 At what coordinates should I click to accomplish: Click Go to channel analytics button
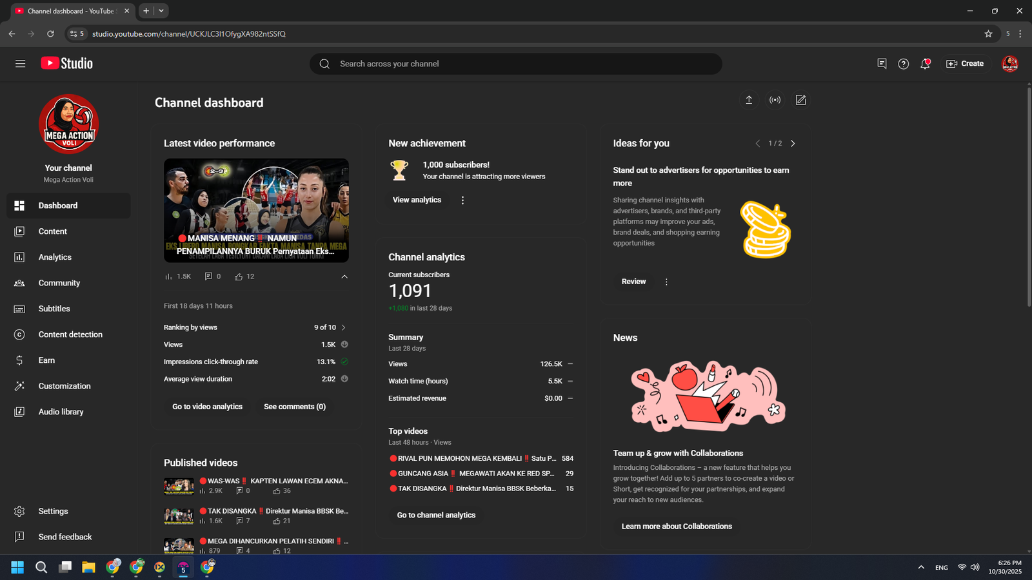[x=436, y=515]
